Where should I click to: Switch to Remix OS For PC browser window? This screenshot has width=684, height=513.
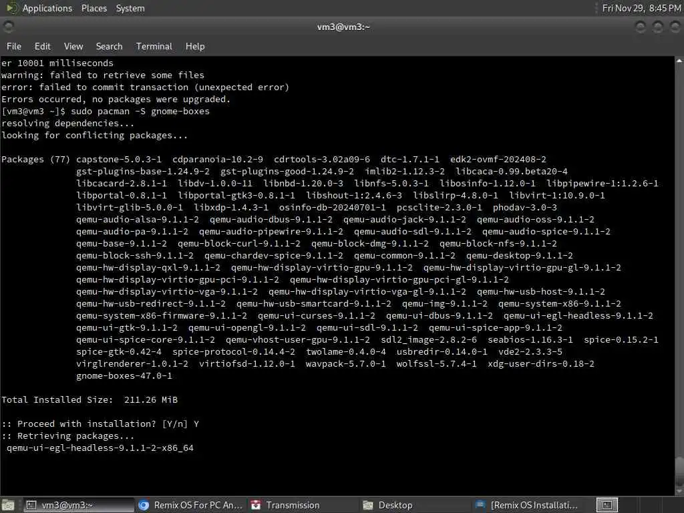190,505
